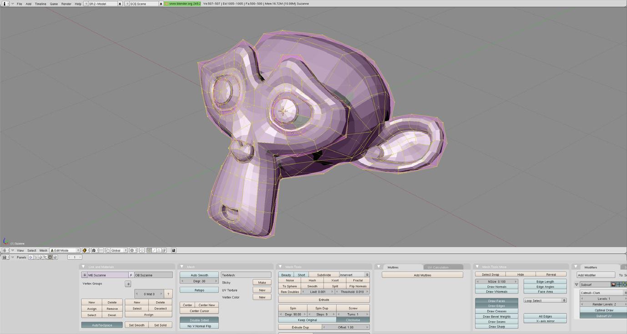This screenshot has width=627, height=334.
Task: Open the Vertex Groups dropdown arrow
Action: point(128,284)
